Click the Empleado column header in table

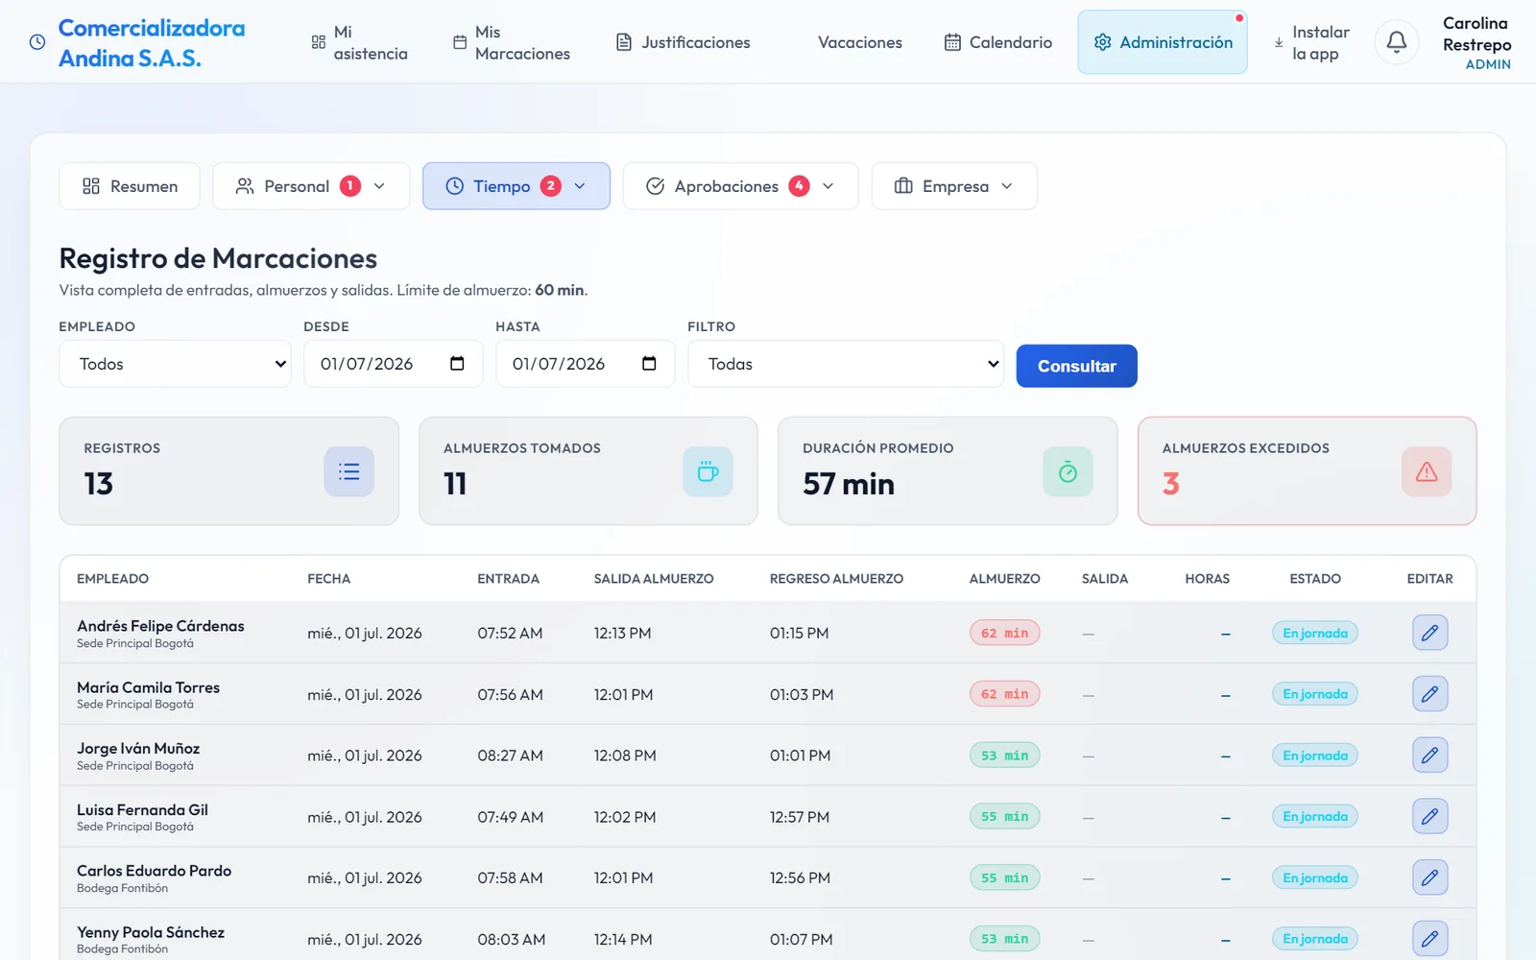[112, 579]
